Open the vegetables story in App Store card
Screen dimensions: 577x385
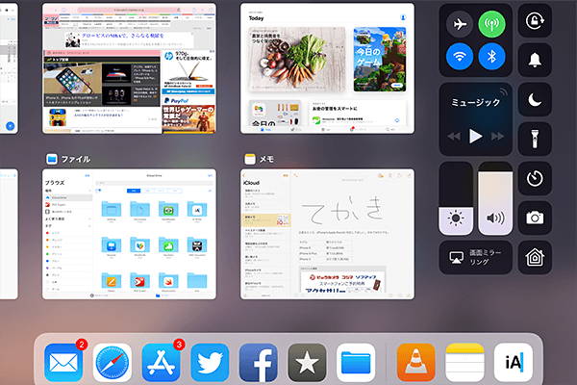tap(297, 60)
